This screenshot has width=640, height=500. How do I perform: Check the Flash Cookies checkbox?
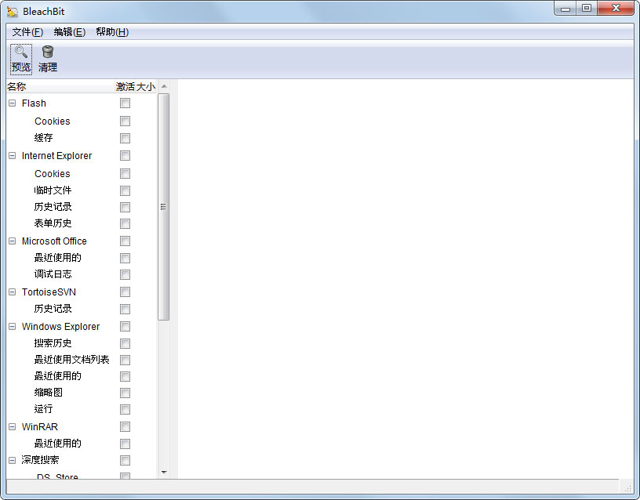125,121
